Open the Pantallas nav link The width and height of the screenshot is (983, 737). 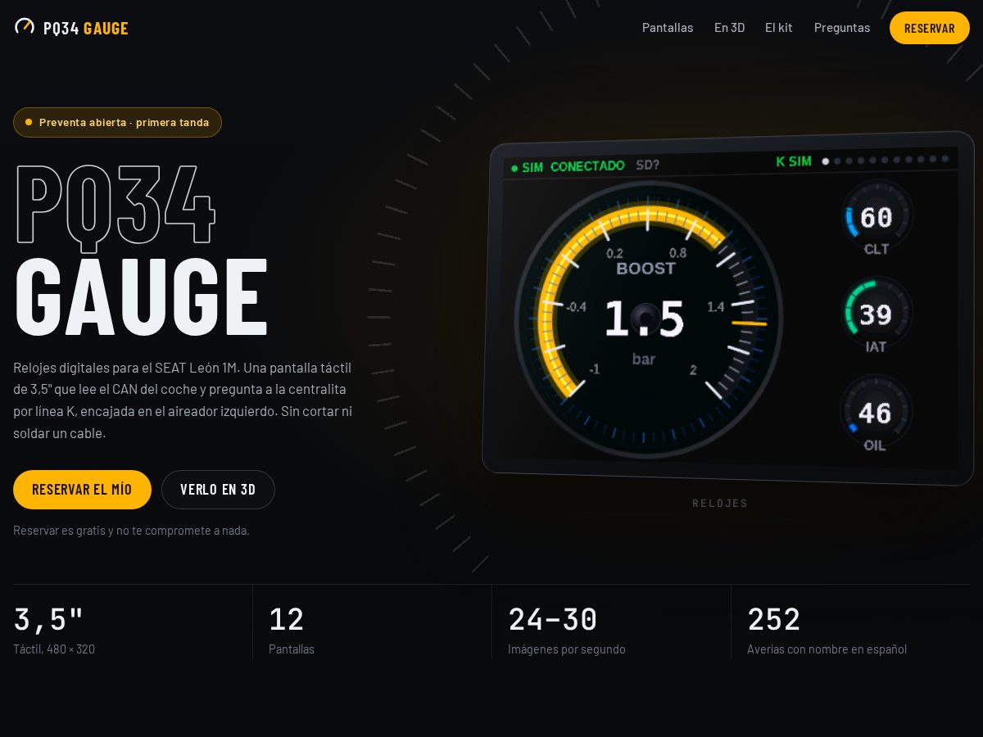[x=668, y=27]
